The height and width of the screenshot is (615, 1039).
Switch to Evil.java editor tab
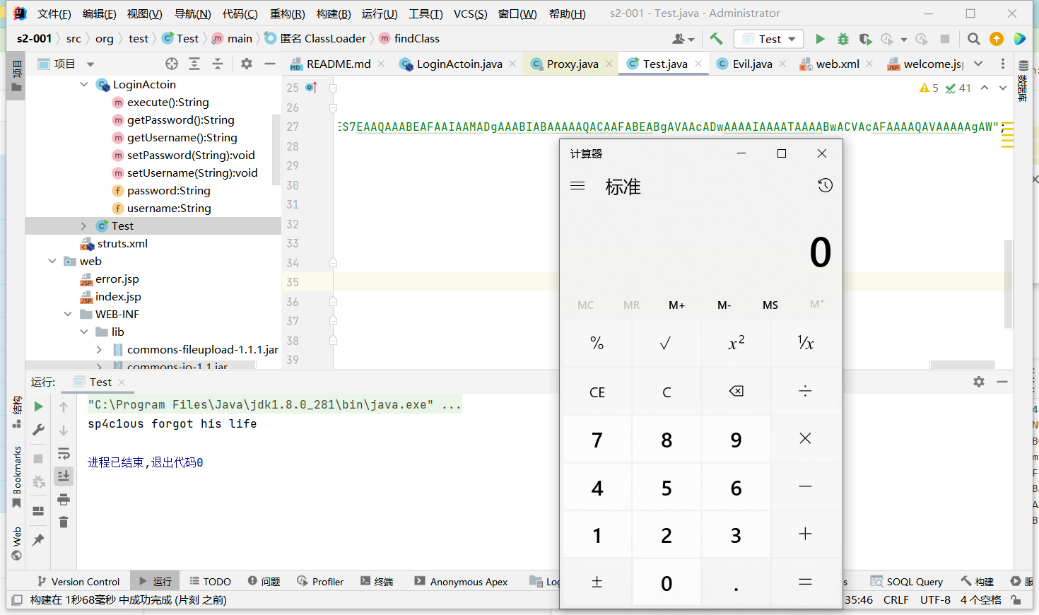[752, 64]
